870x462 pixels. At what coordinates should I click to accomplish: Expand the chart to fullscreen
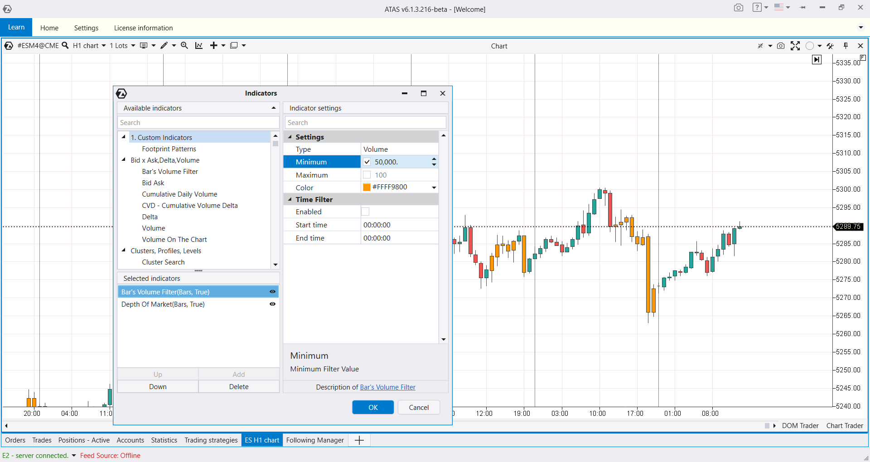coord(795,46)
